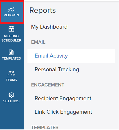Screen dimensions: 119x130
Task: Click the EMAIL section heading
Action: tap(38, 42)
